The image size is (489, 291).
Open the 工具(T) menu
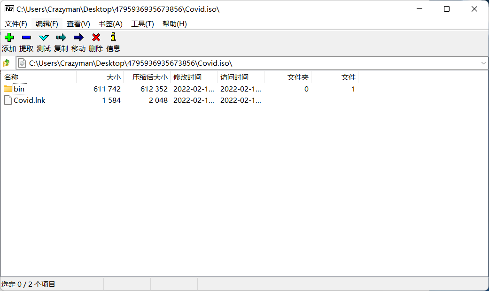point(142,24)
